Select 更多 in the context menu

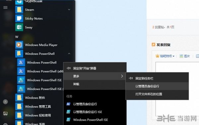[95, 76]
